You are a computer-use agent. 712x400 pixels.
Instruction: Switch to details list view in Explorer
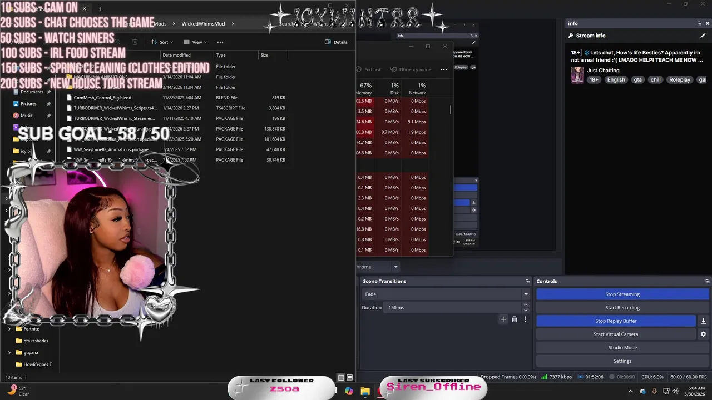pyautogui.click(x=341, y=377)
